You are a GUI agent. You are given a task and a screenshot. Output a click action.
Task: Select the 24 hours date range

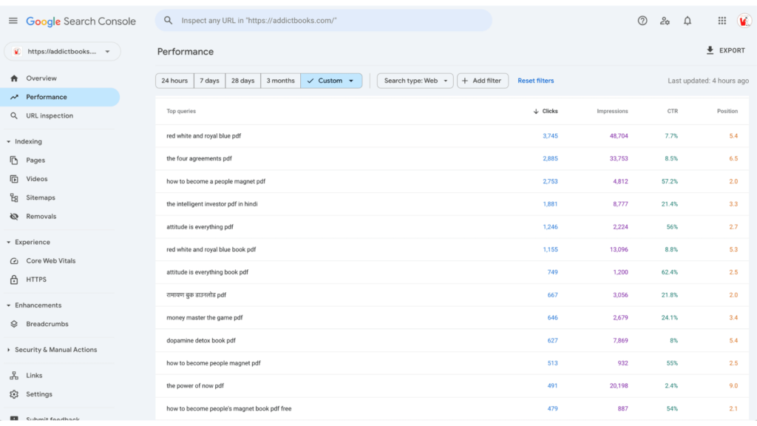174,81
